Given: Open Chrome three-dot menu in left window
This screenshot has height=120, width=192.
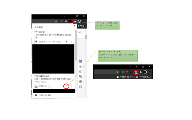Looking at the screenshot, I should coord(84,21).
